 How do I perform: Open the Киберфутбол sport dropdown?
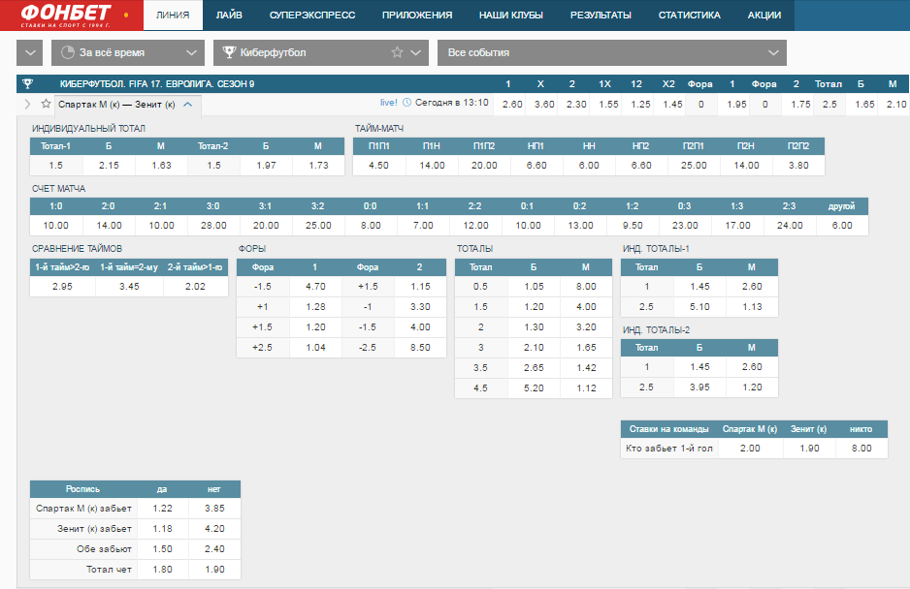pos(321,52)
